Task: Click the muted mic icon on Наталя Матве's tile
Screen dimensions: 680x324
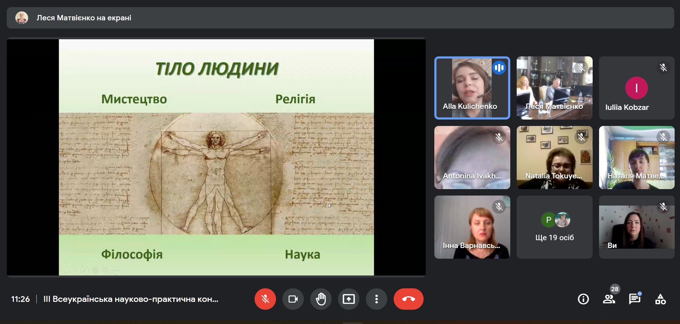Action: (663, 137)
